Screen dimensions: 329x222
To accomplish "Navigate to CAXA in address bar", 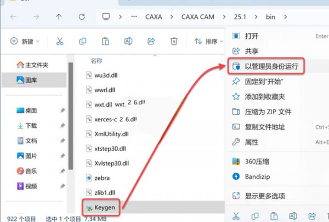I will 154,17.
